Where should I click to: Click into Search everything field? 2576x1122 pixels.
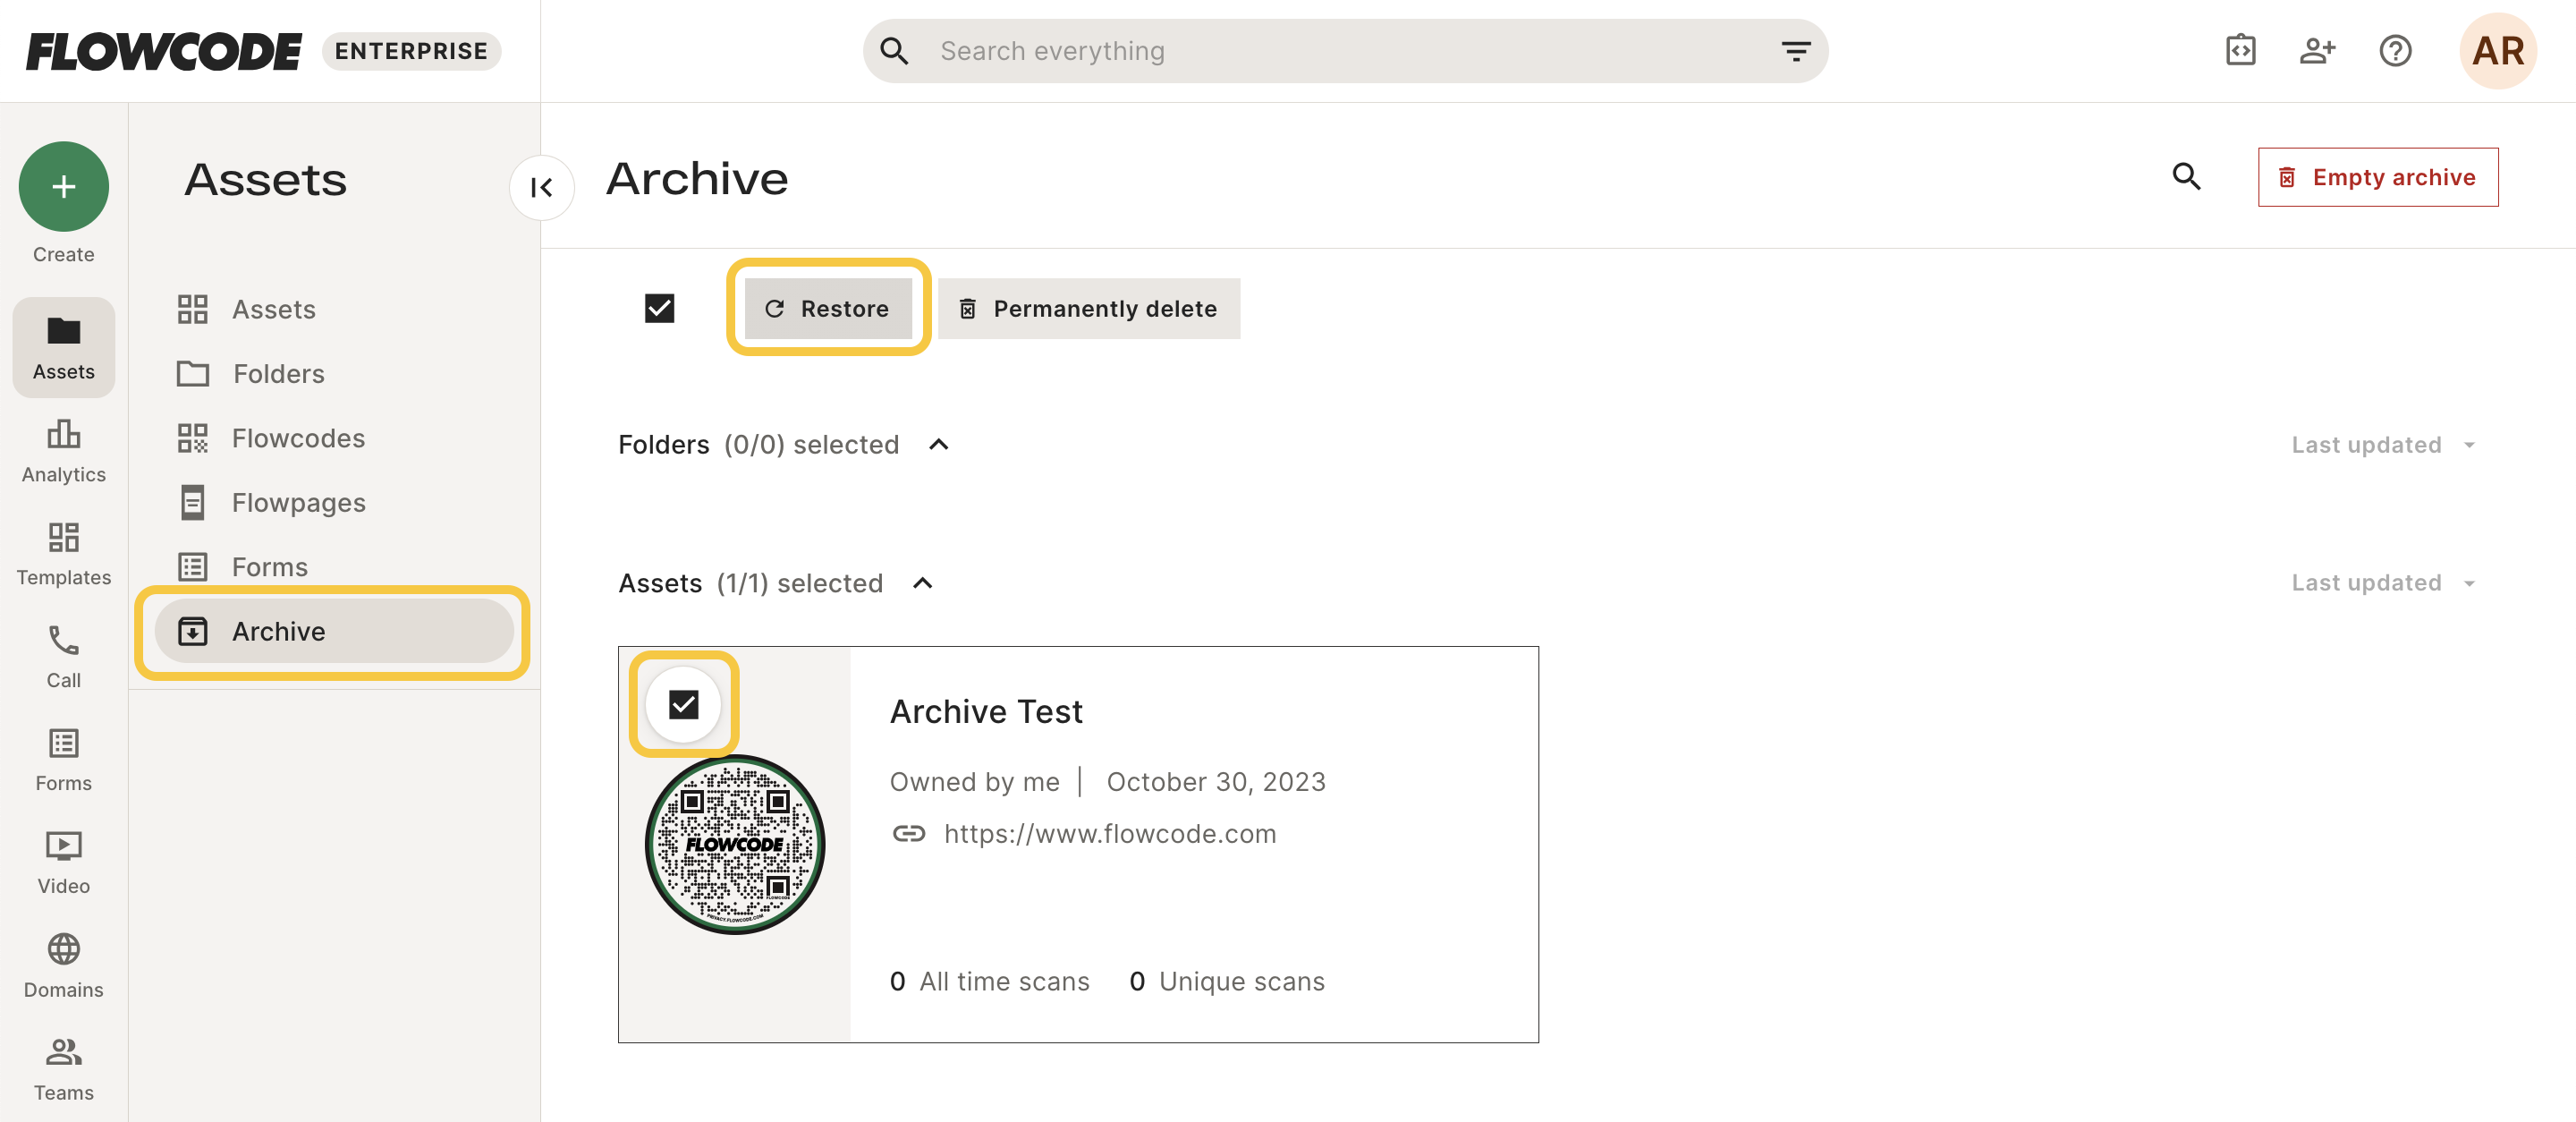(1345, 51)
